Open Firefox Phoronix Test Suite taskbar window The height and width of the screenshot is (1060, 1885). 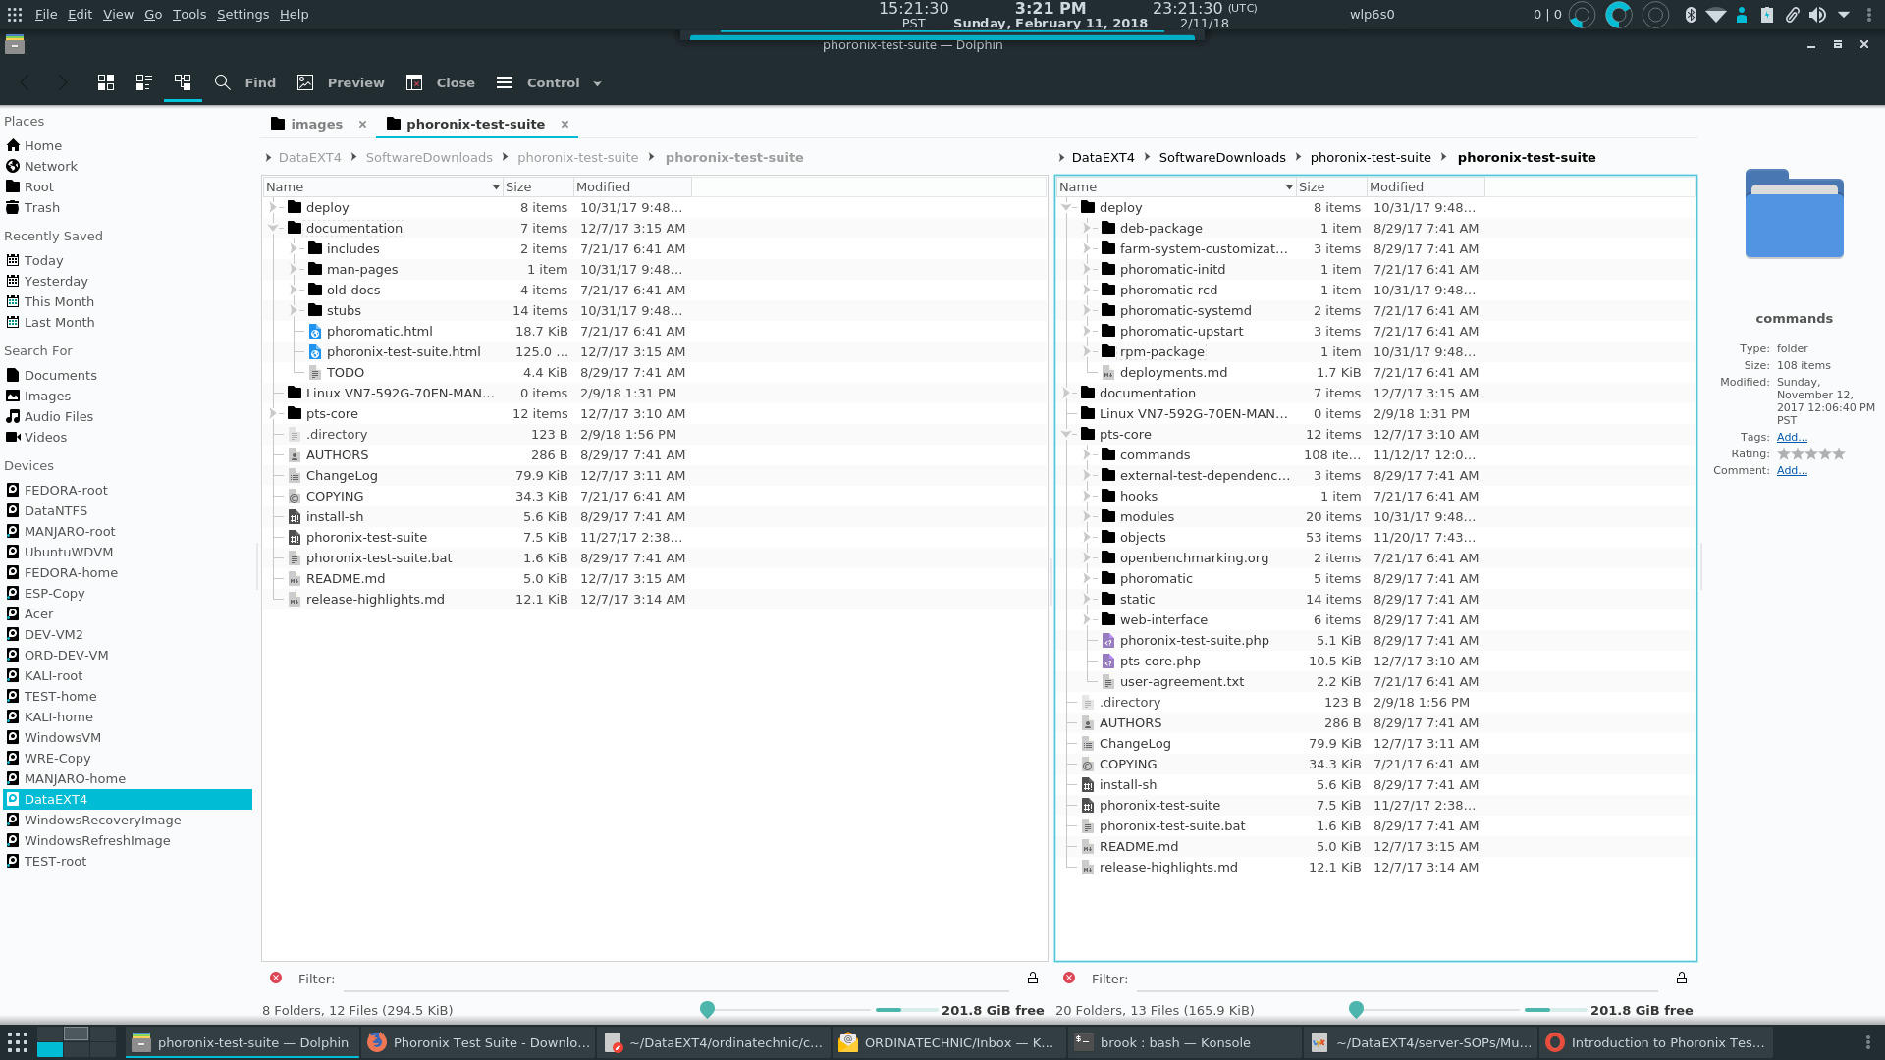(479, 1042)
